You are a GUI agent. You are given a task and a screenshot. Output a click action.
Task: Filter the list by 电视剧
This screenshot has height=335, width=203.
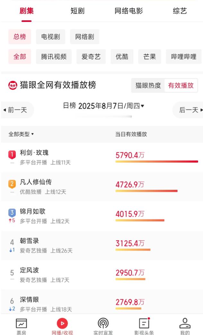(50, 37)
